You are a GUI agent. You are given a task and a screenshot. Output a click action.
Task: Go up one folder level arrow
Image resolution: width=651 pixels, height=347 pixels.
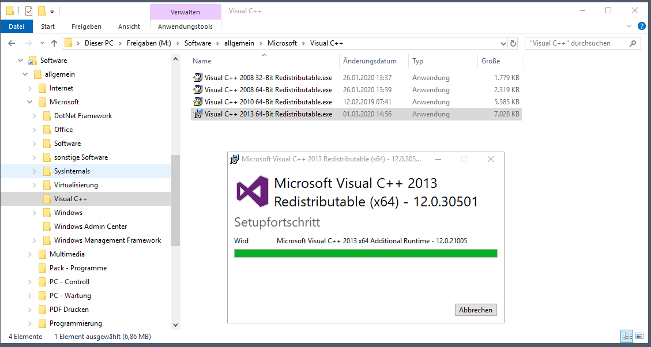54,43
